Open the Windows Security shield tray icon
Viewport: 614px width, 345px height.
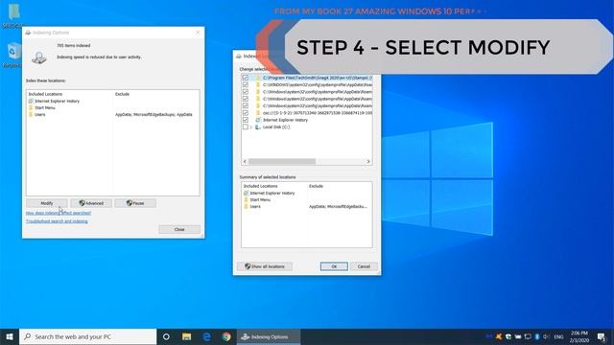pyautogui.click(x=508, y=336)
